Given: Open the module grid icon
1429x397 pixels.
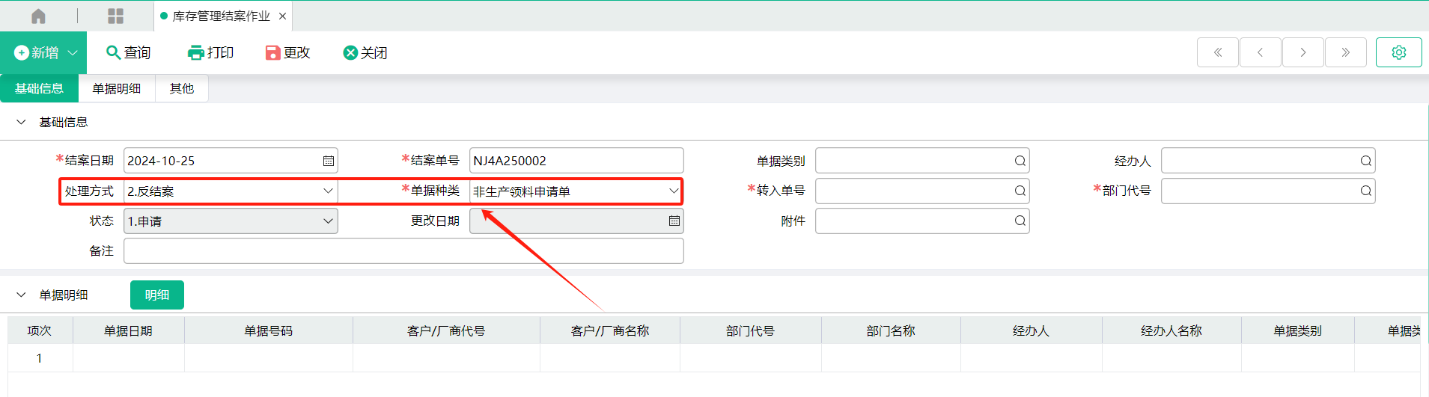Looking at the screenshot, I should tap(115, 16).
